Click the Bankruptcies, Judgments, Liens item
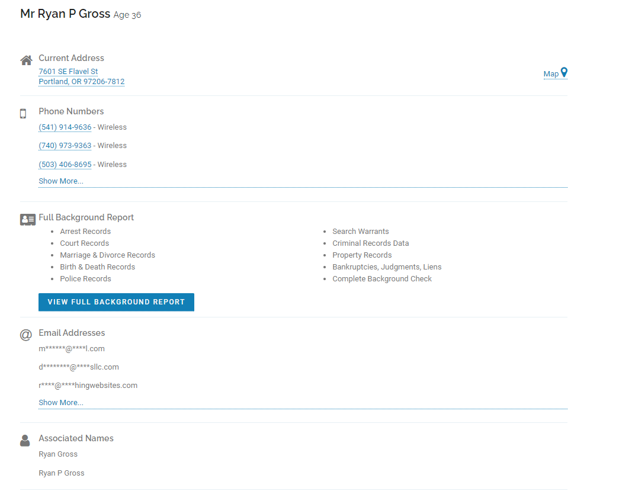This screenshot has width=619, height=491. coord(387,267)
